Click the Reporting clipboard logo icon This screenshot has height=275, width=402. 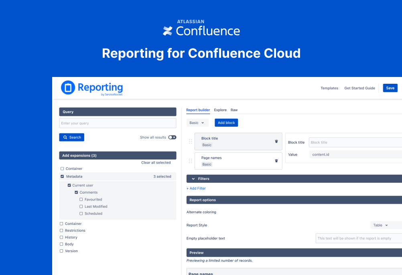(68, 87)
